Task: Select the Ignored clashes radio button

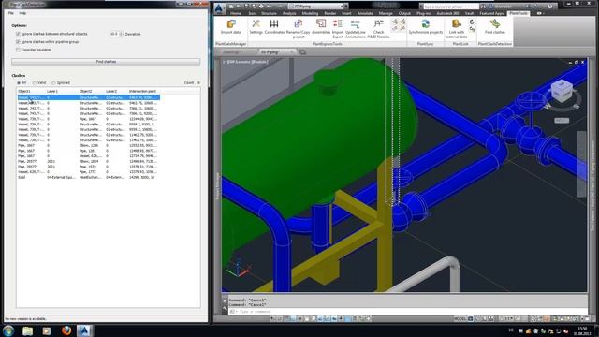Action: 54,83
